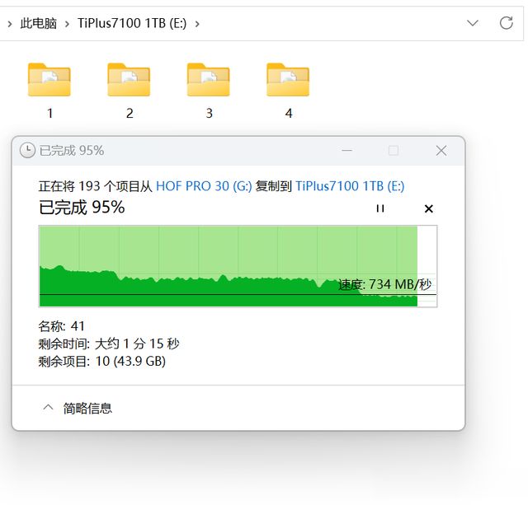Pause the file copy operation
Viewport: 528px width, 505px height.
point(380,208)
